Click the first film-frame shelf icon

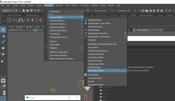[9, 20]
